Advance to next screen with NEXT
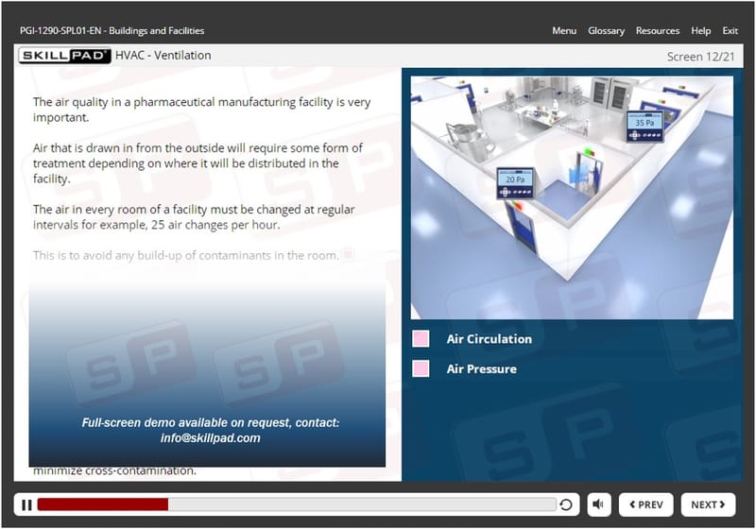Image resolution: width=756 pixels, height=529 pixels. [x=708, y=504]
